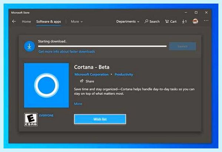Click the Cortana app logo image
This screenshot has width=222, height=152.
point(47,85)
